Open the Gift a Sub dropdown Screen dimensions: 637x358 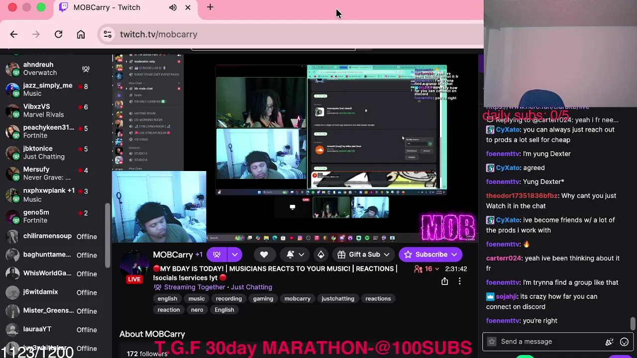[x=364, y=255]
